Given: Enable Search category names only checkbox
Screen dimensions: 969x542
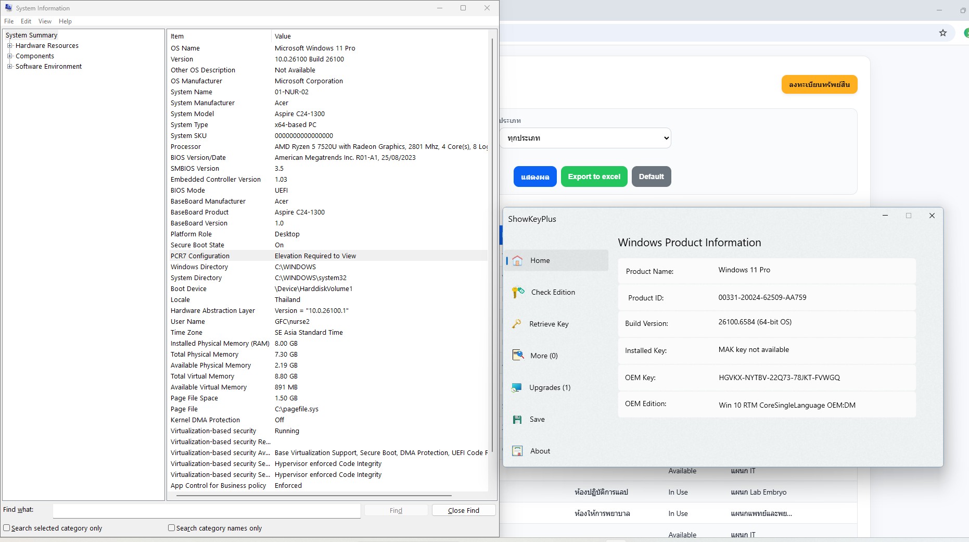Looking at the screenshot, I should pos(171,528).
